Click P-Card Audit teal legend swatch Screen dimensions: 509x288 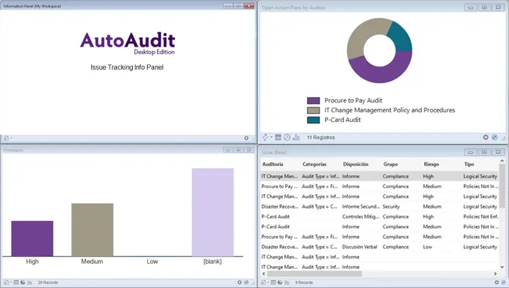313,120
